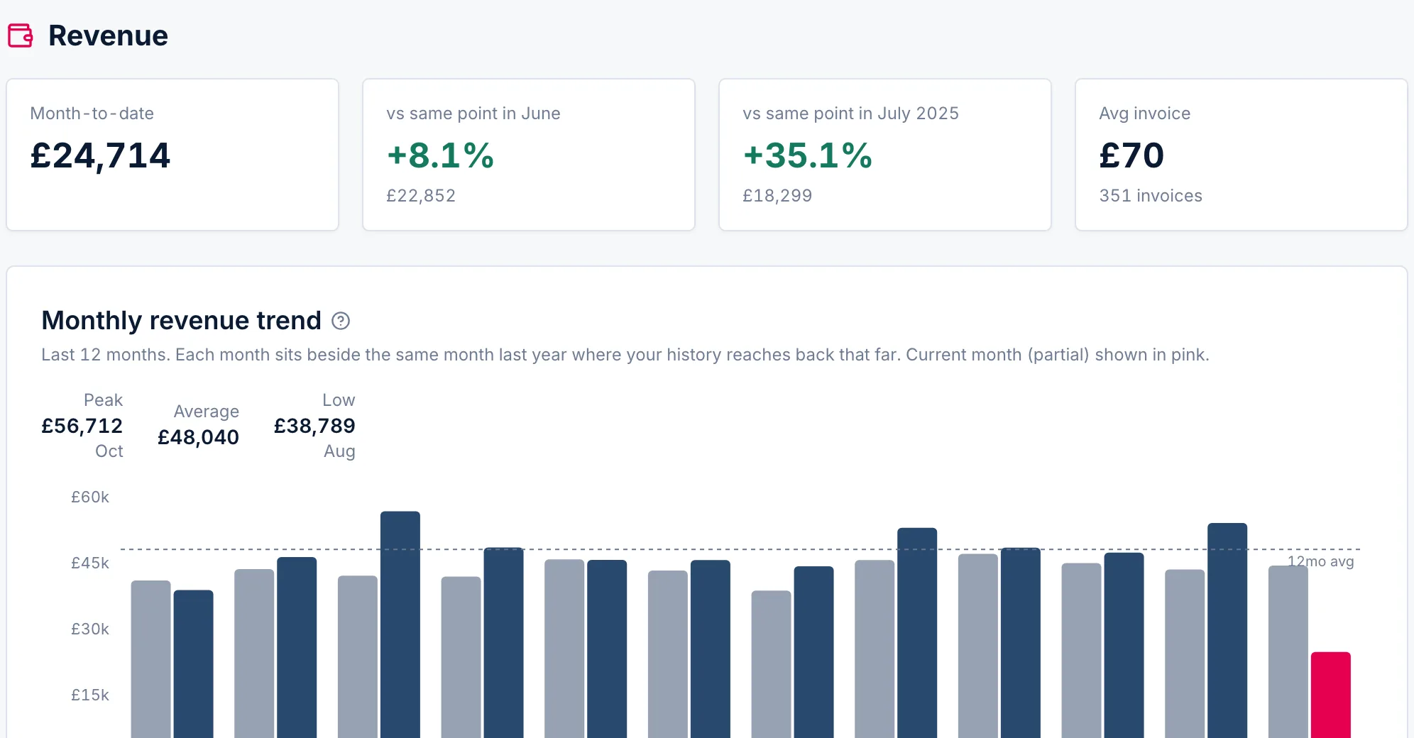Click the £15k axis label
The width and height of the screenshot is (1414, 738).
point(90,695)
